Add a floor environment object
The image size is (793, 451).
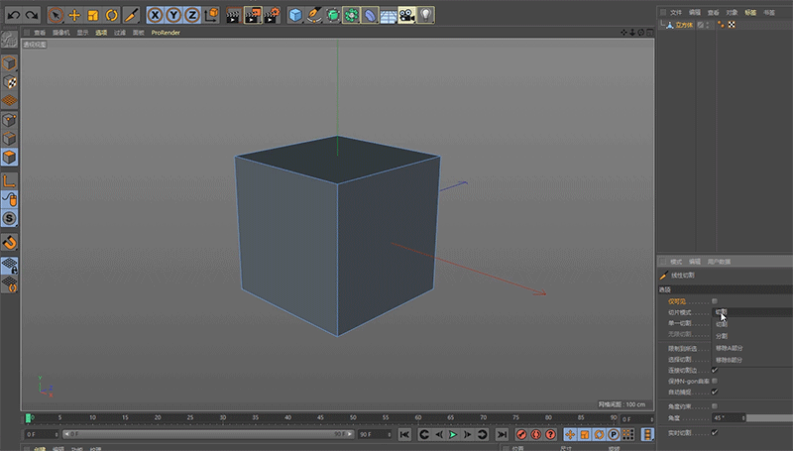(x=389, y=15)
